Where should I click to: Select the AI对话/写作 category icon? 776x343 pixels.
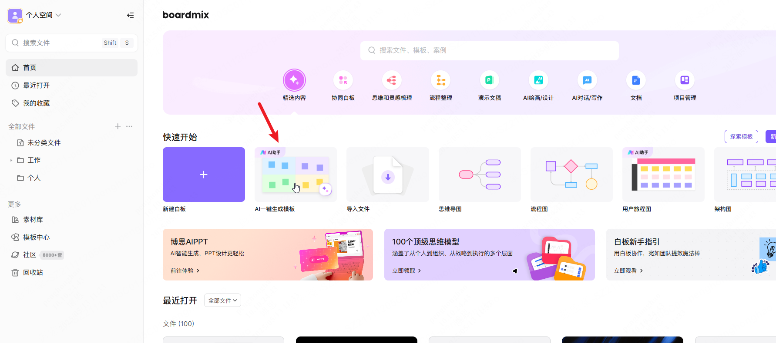coord(587,80)
